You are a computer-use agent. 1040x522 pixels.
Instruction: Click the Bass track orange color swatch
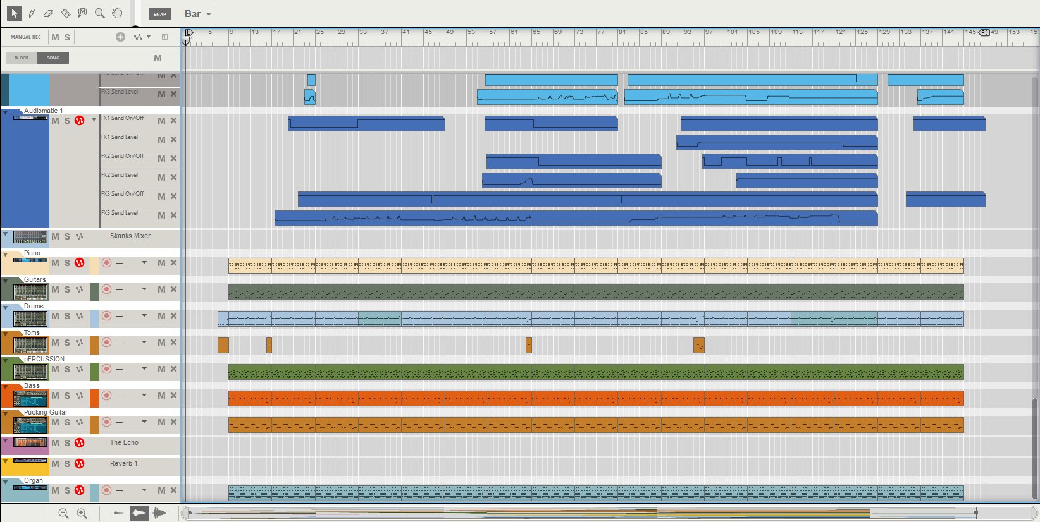click(94, 398)
